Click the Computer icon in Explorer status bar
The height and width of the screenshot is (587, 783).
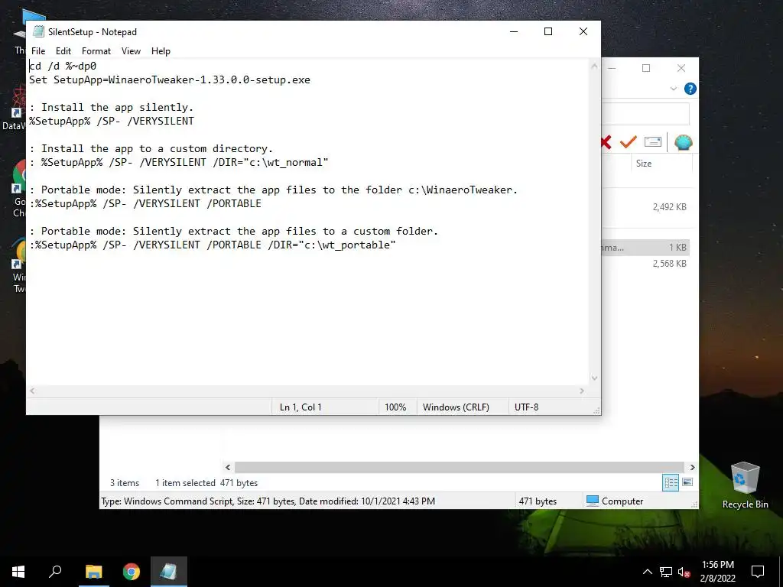point(593,501)
